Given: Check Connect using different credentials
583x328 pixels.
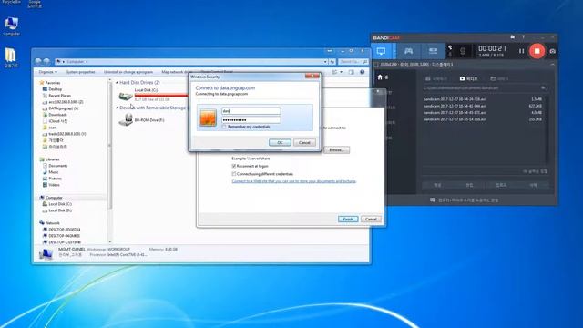Looking at the screenshot, I should pos(234,174).
